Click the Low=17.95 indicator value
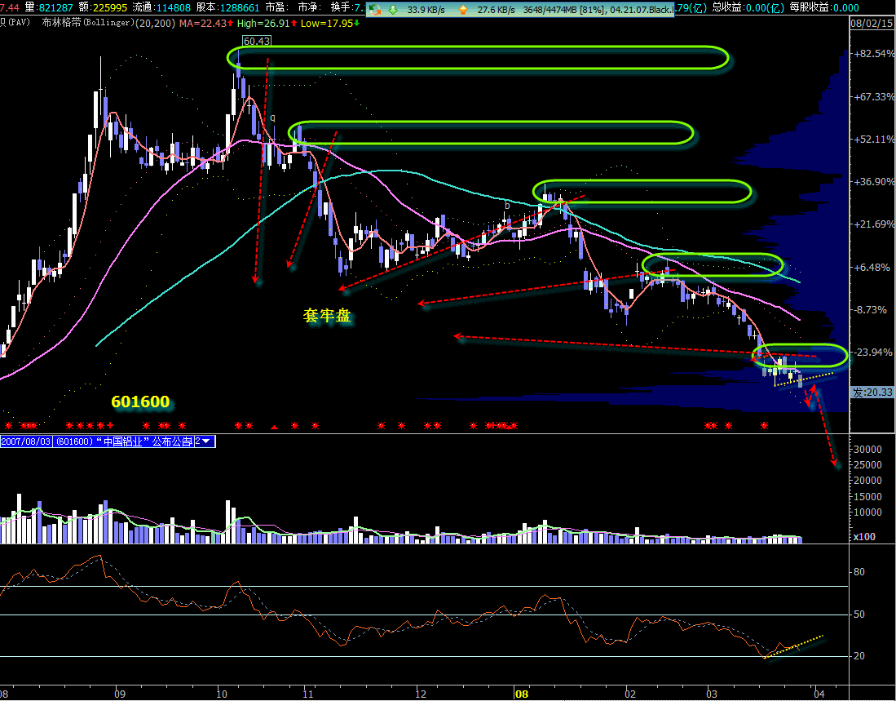The image size is (896, 701). click(329, 22)
